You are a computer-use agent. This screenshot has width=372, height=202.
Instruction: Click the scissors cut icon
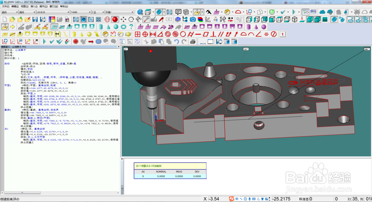pos(146,42)
